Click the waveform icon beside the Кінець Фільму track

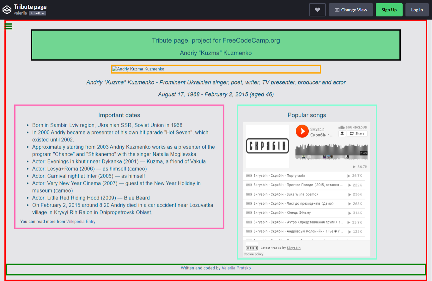(x=249, y=213)
